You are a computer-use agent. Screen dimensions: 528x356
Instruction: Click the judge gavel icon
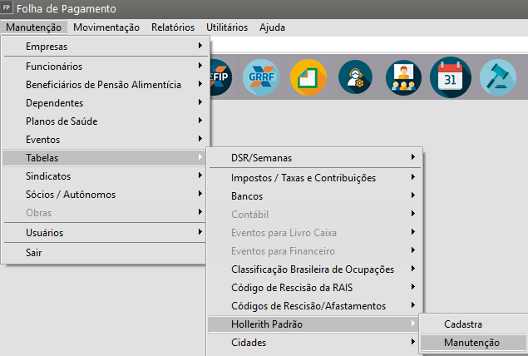(498, 77)
